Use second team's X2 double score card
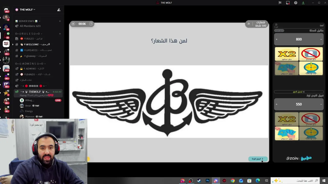 pyautogui.click(x=287, y=119)
